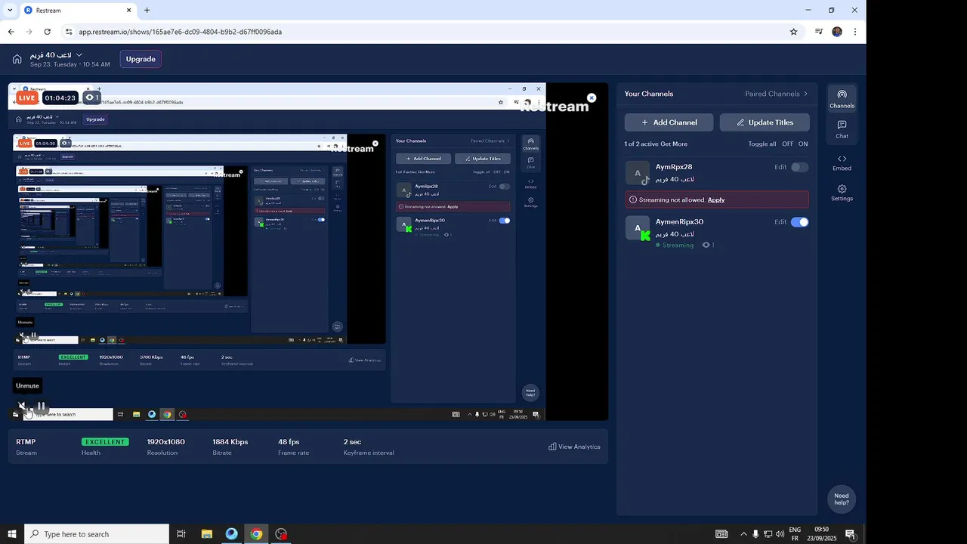Click Update Titles button

765,122
